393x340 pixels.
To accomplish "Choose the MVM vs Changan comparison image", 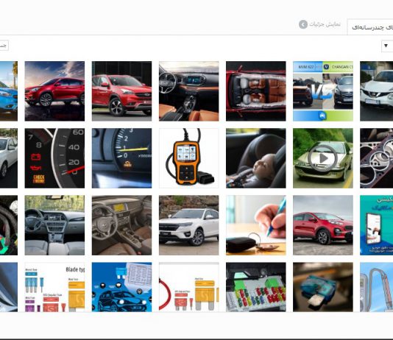I will pyautogui.click(x=323, y=91).
